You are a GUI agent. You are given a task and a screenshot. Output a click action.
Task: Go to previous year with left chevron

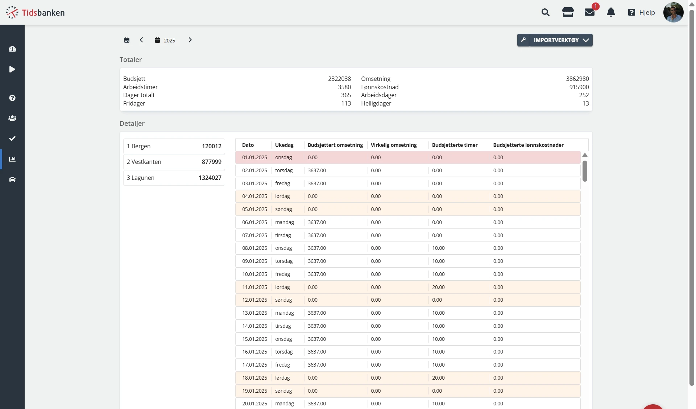pos(141,40)
